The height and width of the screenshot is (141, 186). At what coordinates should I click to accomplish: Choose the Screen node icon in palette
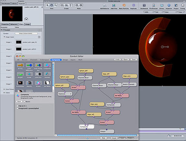38,83
